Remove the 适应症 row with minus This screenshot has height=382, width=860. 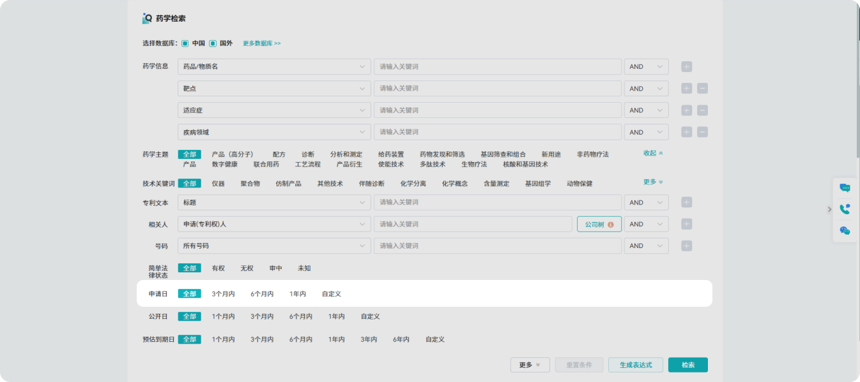702,110
